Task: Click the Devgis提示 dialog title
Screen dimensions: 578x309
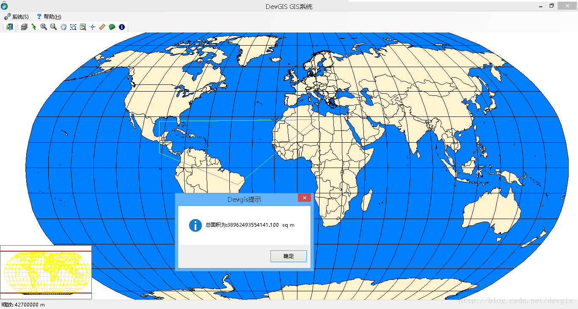Action: click(245, 199)
